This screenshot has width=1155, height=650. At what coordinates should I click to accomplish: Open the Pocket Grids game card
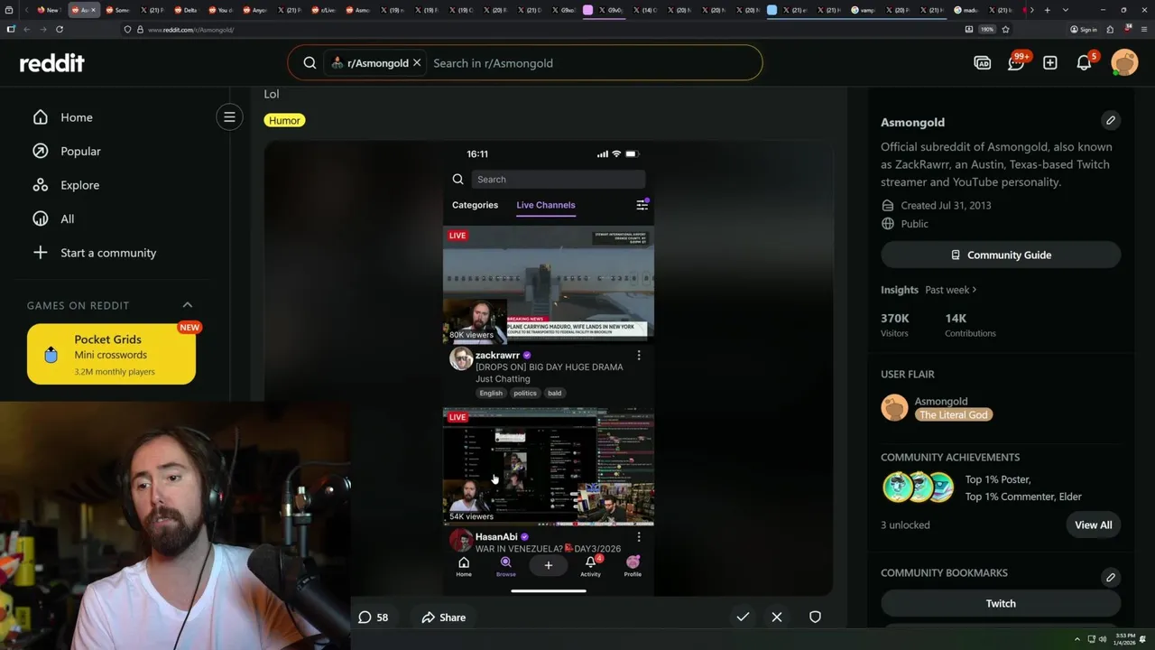(x=111, y=354)
